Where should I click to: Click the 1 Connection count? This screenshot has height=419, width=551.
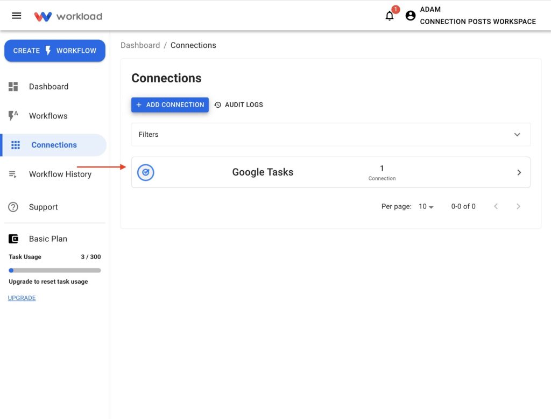(382, 172)
